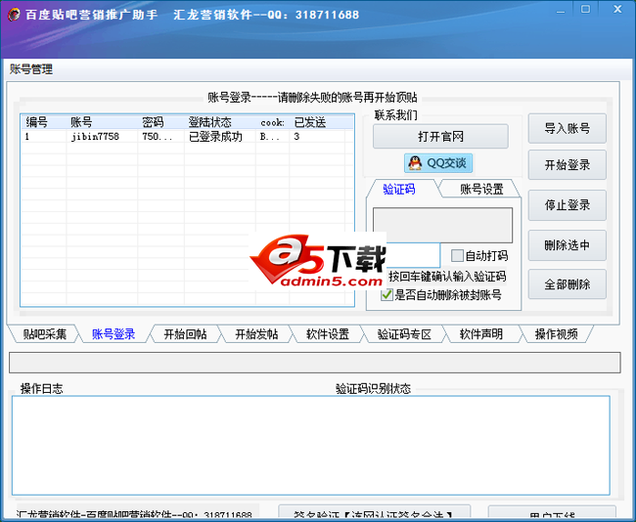Click the 账号管理 heading
The height and width of the screenshot is (522, 636).
(31, 69)
